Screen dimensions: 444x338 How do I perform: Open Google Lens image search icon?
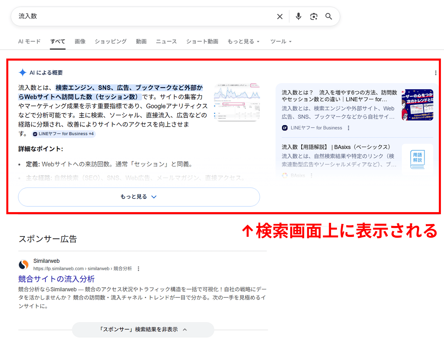point(314,16)
